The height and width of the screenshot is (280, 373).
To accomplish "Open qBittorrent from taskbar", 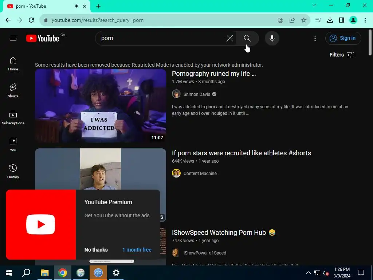I will (x=98, y=273).
